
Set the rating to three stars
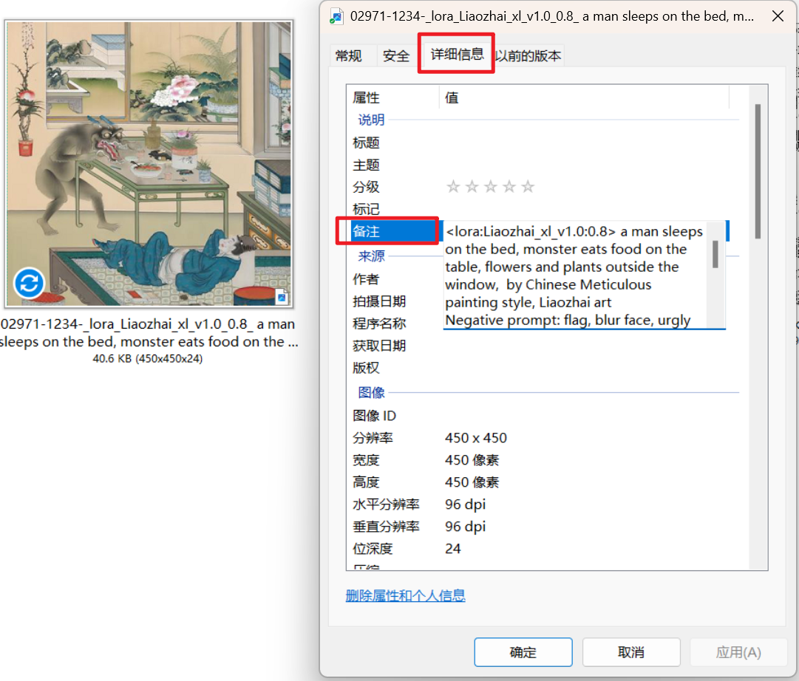[x=490, y=187]
